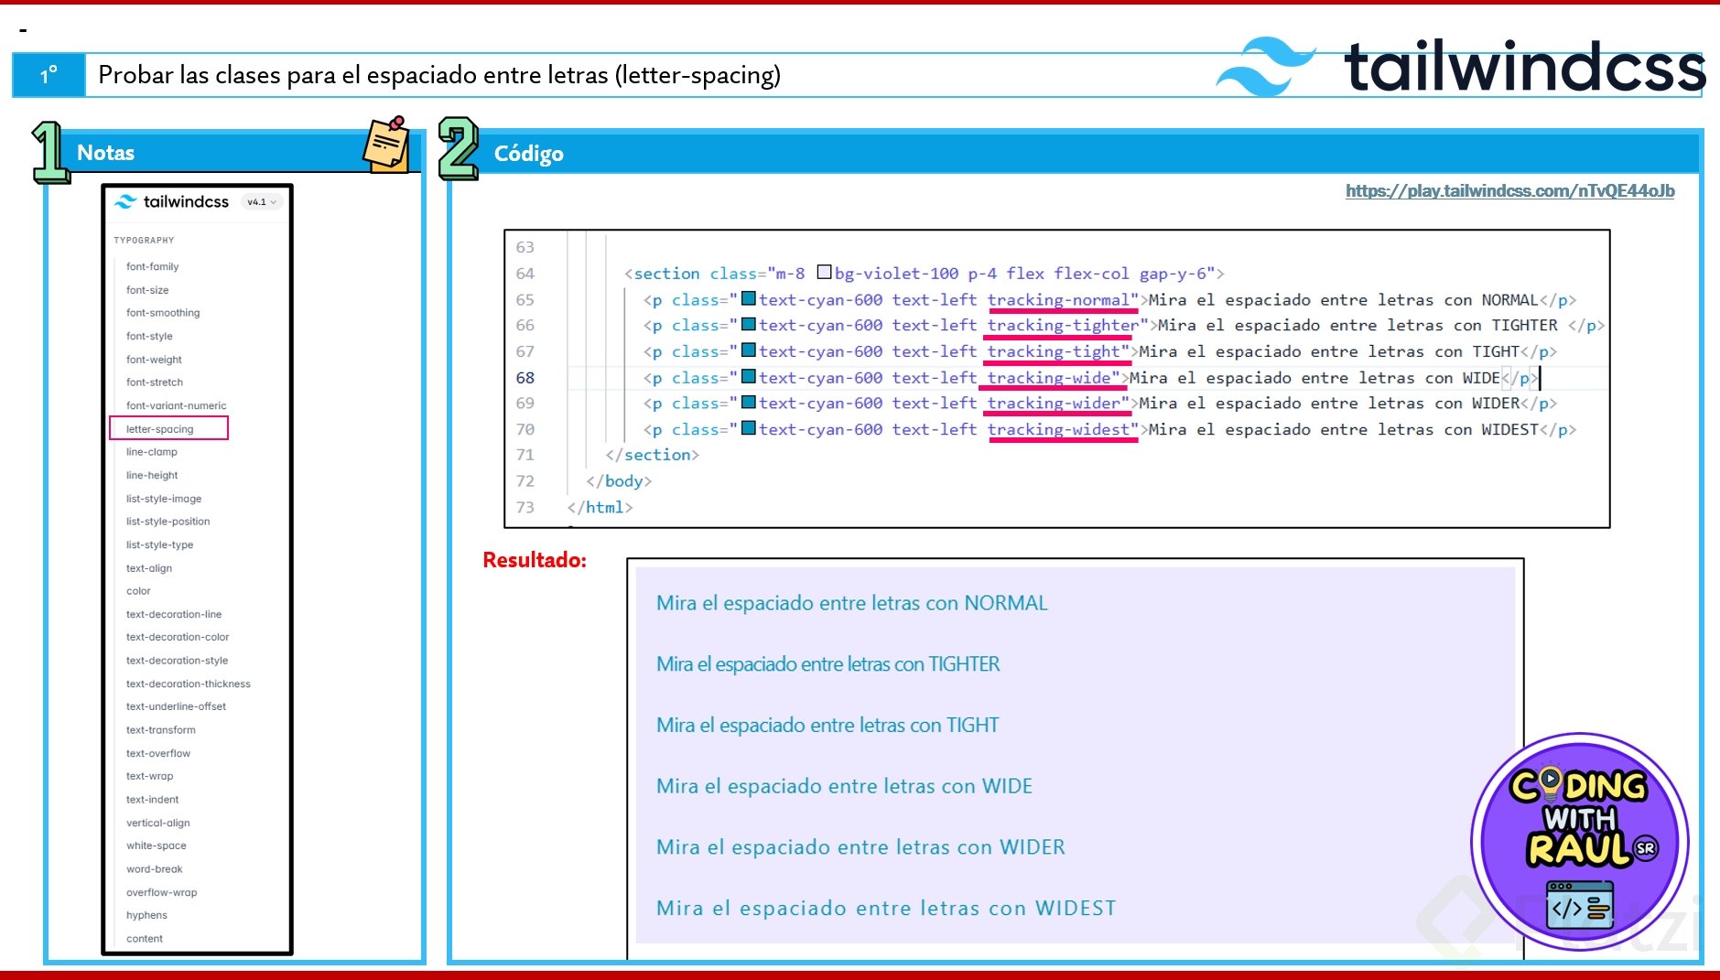Open the text-align sidebar entry
The image size is (1720, 980).
coord(149,568)
